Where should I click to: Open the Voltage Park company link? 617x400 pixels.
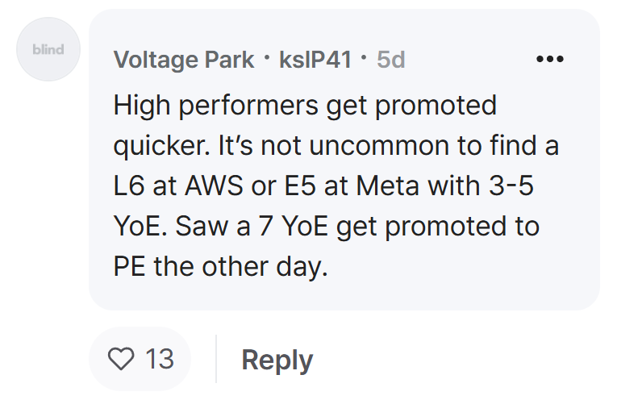(184, 60)
